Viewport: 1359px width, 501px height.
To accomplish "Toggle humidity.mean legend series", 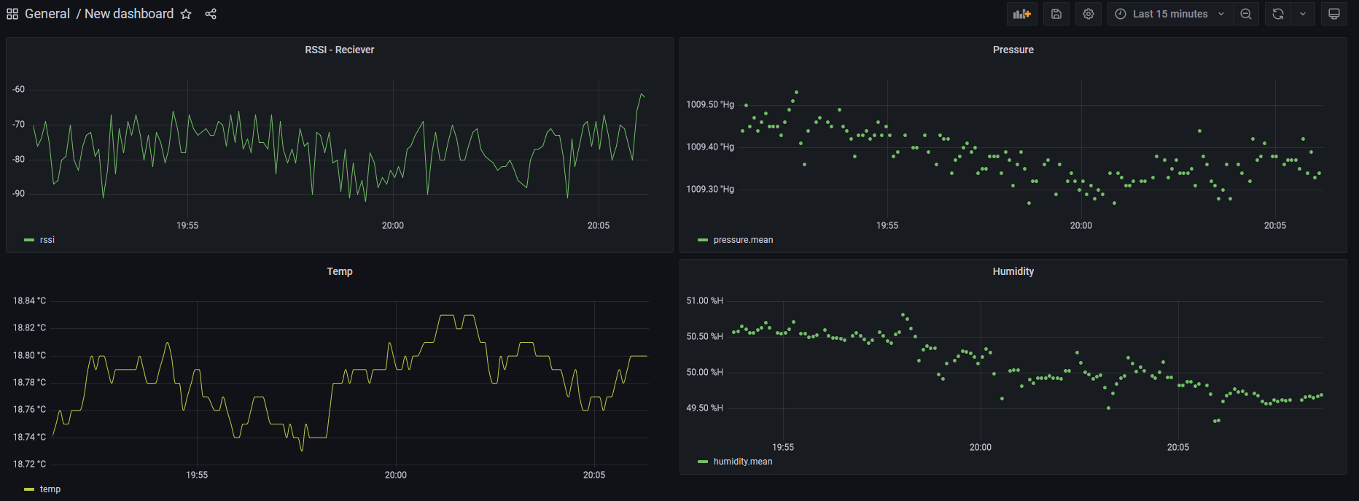I will tap(742, 462).
